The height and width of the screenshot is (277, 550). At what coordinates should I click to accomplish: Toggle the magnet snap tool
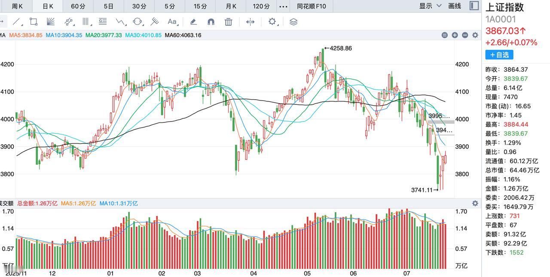pyautogui.click(x=211, y=21)
